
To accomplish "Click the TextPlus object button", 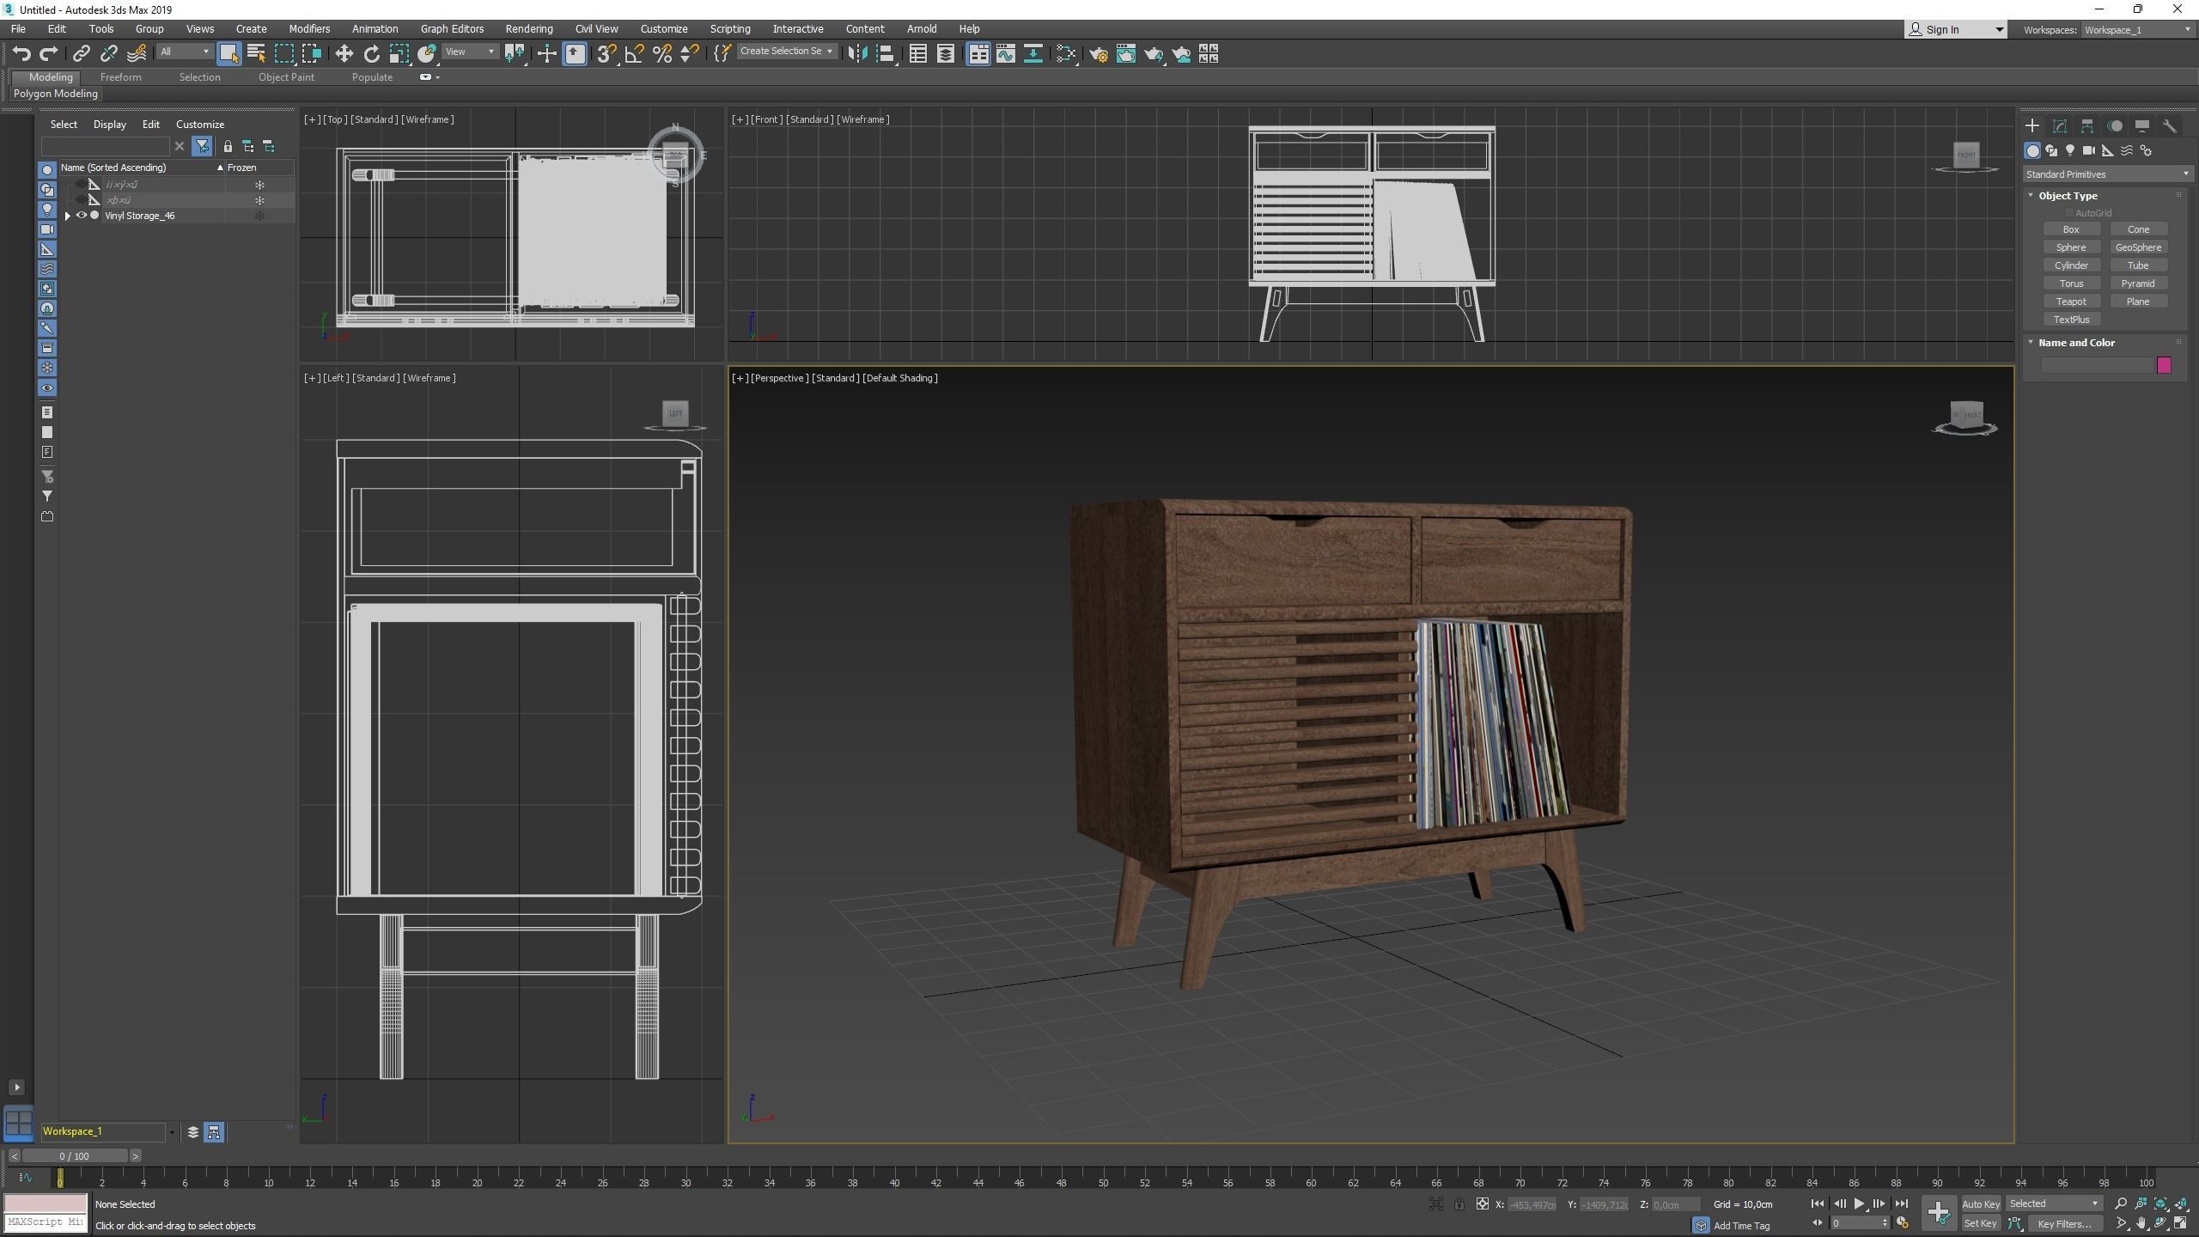I will point(2071,320).
